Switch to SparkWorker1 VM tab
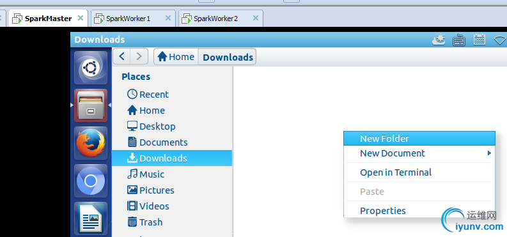 point(133,19)
